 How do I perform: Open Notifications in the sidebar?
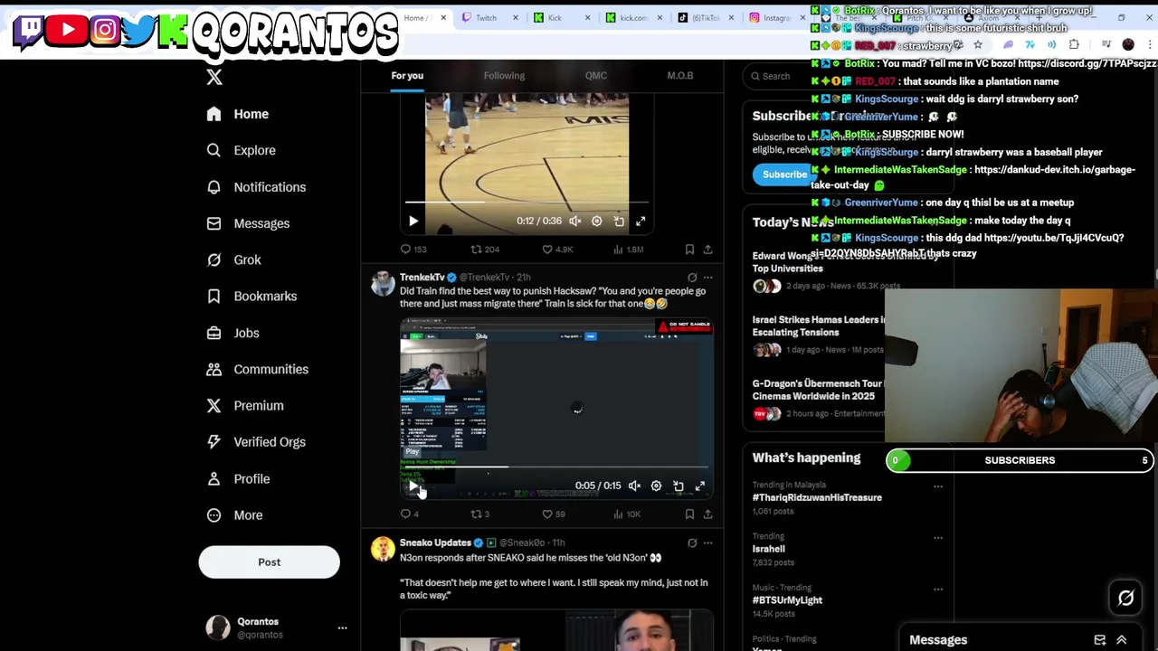pyautogui.click(x=256, y=187)
